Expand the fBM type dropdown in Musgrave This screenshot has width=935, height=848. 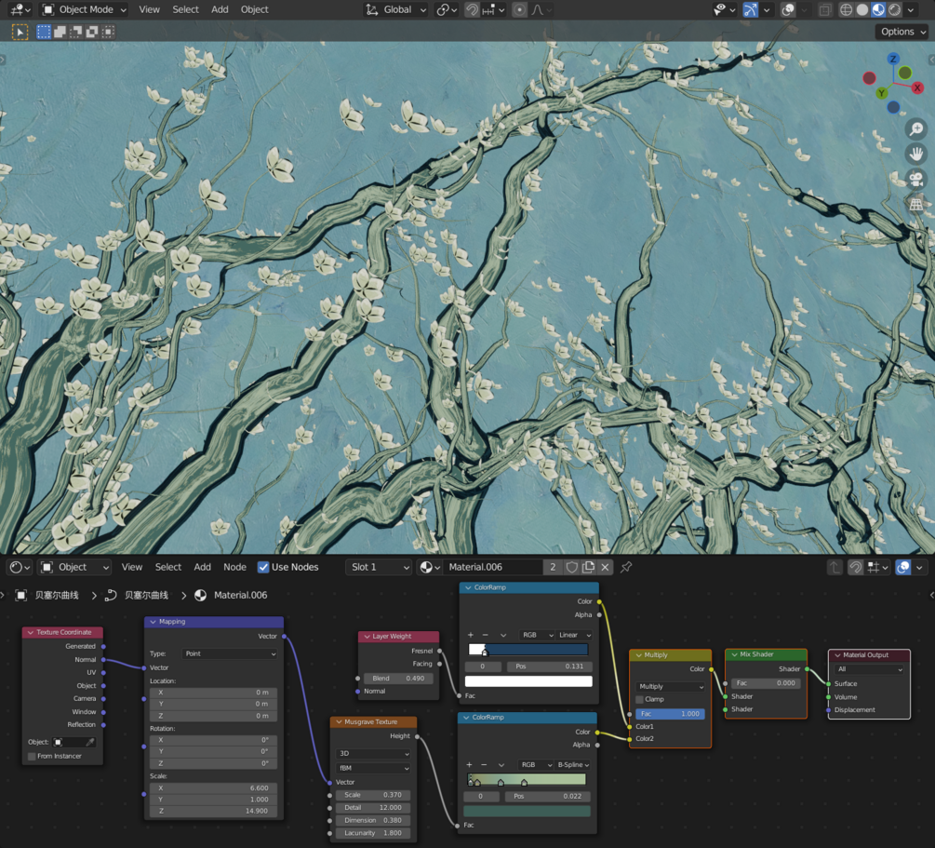[373, 768]
